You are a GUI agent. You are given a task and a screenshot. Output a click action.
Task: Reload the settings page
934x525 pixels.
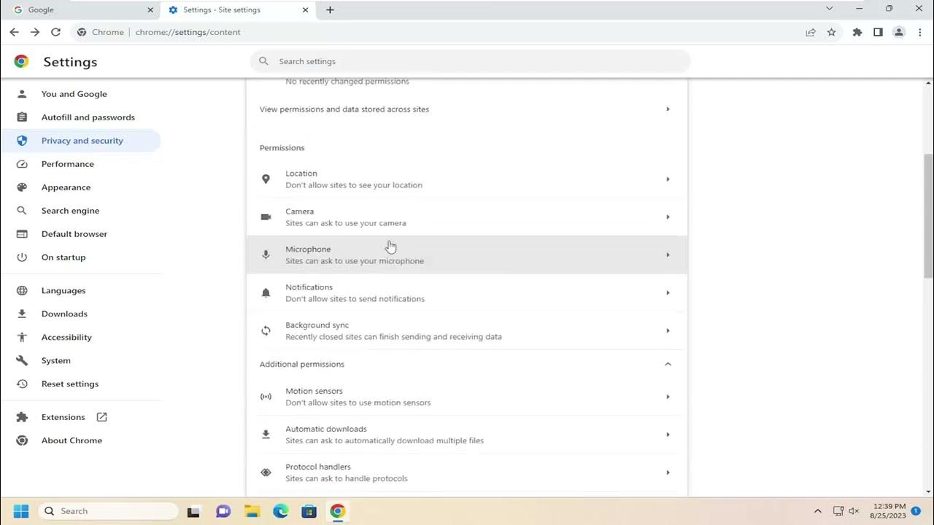tap(55, 32)
